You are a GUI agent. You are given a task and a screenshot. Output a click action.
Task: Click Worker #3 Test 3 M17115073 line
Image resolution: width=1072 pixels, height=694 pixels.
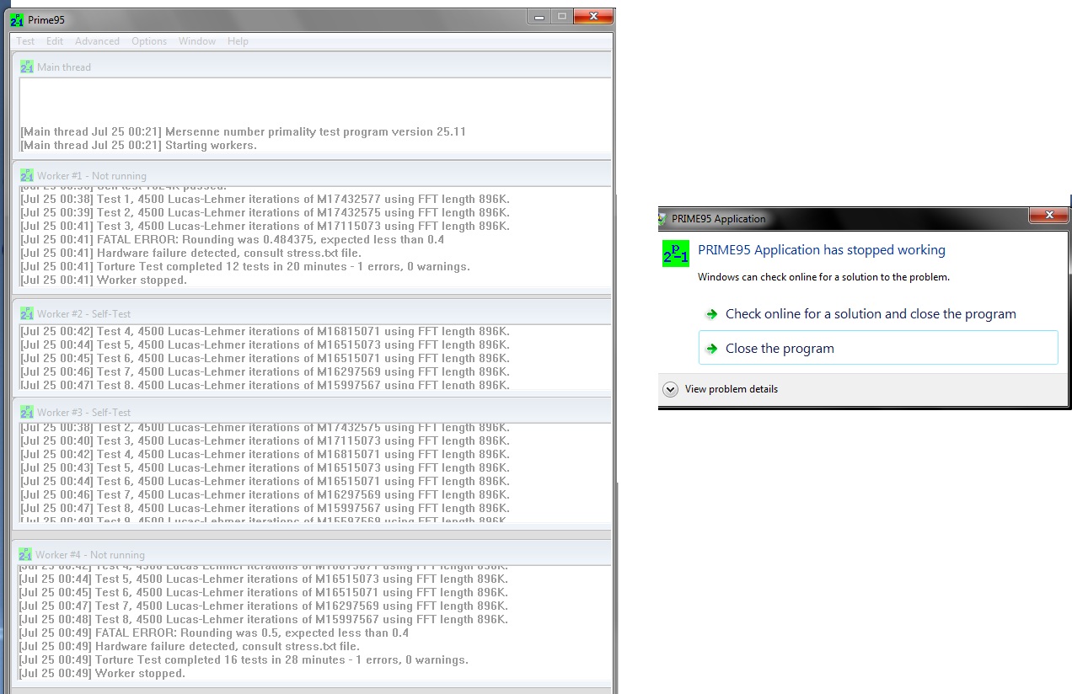click(x=265, y=440)
